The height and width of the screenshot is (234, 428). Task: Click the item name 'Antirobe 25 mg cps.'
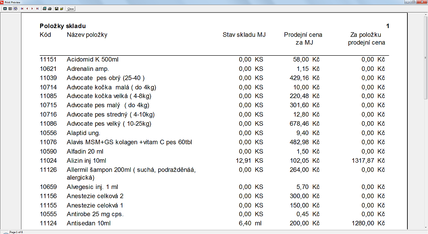[95, 214]
